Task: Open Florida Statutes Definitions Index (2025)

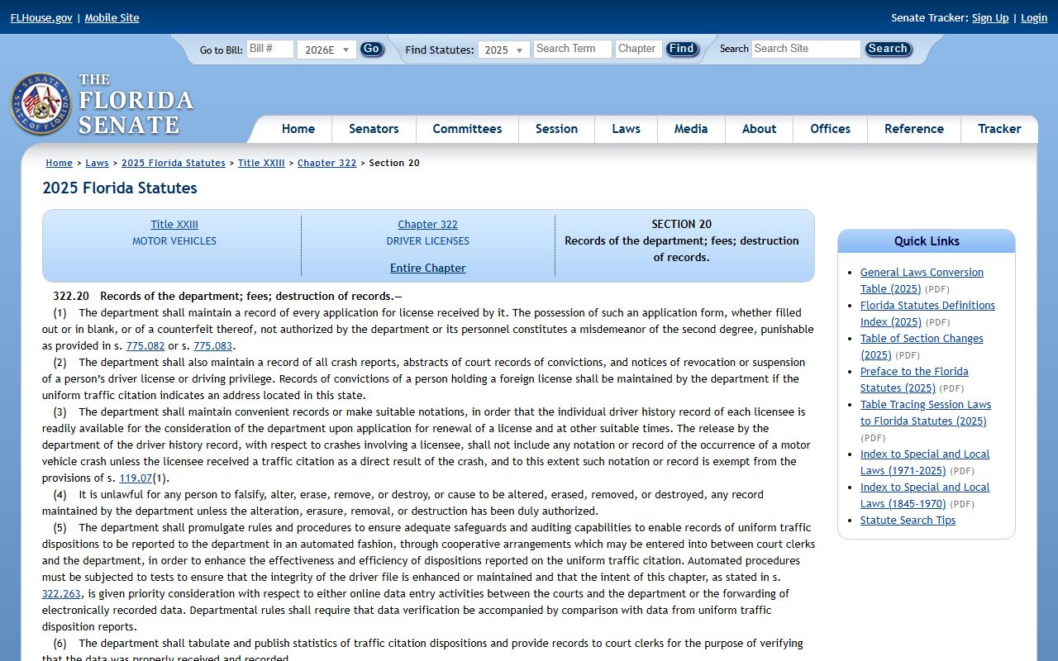Action: click(927, 313)
